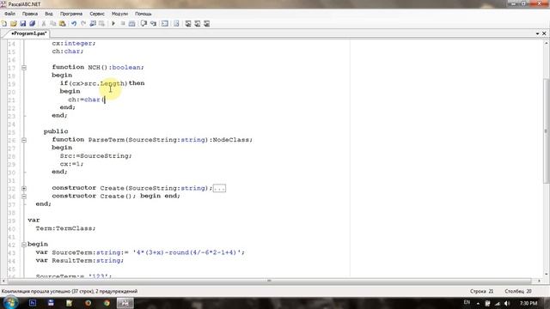Open the Вид menu
Screen dimensions: 550x309
click(49, 14)
